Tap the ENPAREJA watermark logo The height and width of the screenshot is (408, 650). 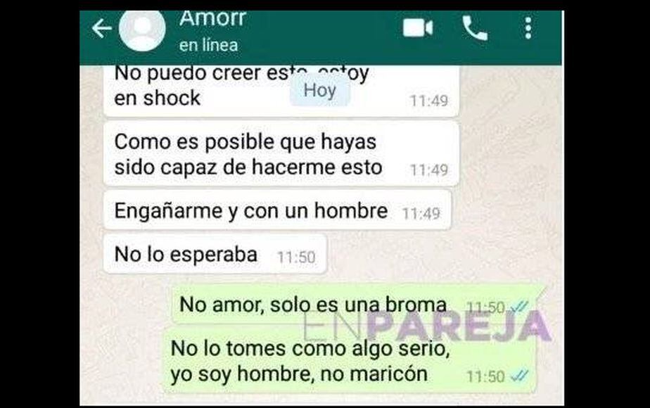click(427, 326)
